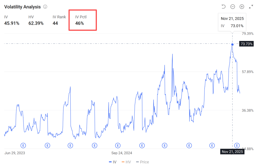This screenshot has height=167, width=256.
Task: Collapse the chart with the shrink arrows icon
Action: pos(251,7)
